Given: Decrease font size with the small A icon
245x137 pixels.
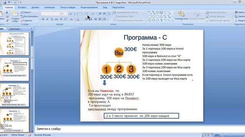Looking at the screenshot, I should tap(75, 14).
